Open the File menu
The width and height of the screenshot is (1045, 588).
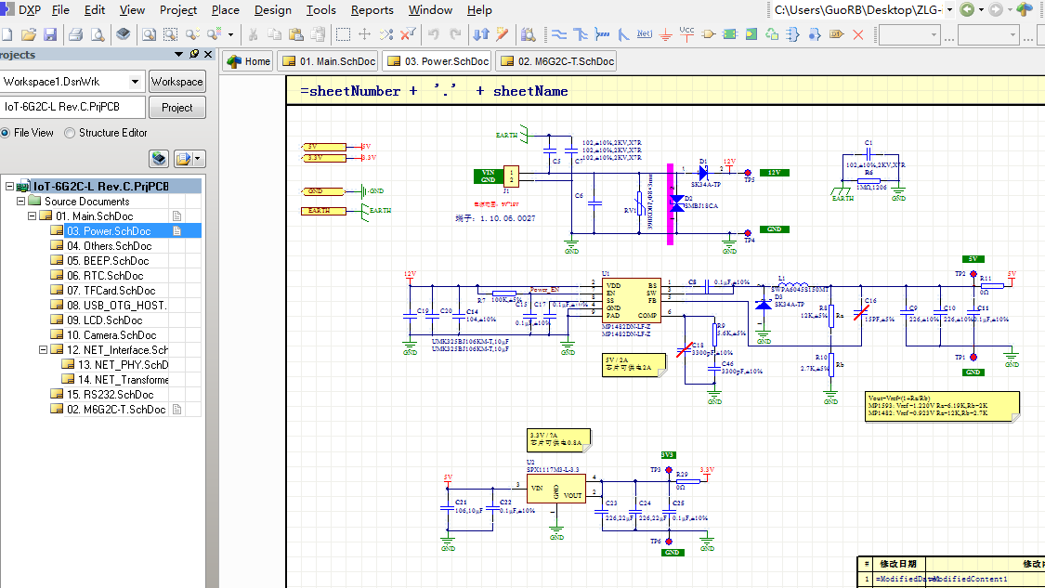tap(60, 10)
